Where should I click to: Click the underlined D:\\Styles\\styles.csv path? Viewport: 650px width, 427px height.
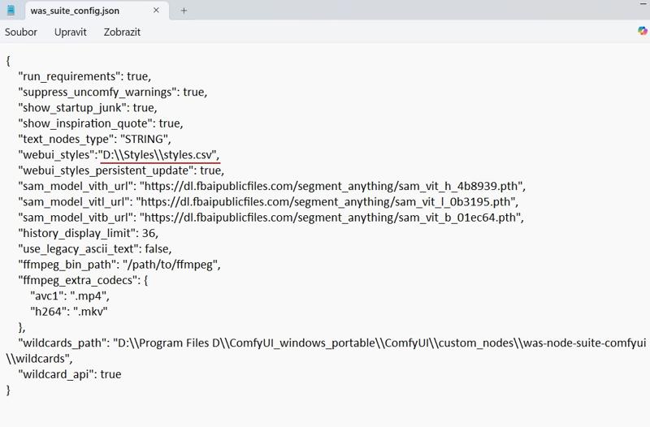coord(159,155)
